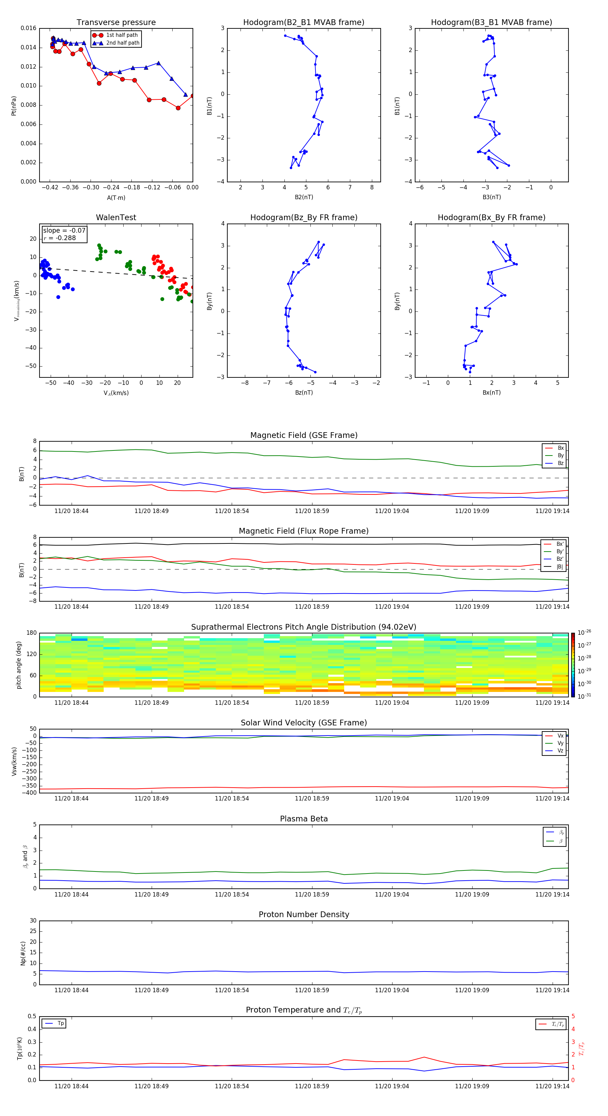Viewport: 608px width, 1116px height.
Task: Click '11/20 18:59' tick under Plasma Beta
Action: [x=311, y=894]
